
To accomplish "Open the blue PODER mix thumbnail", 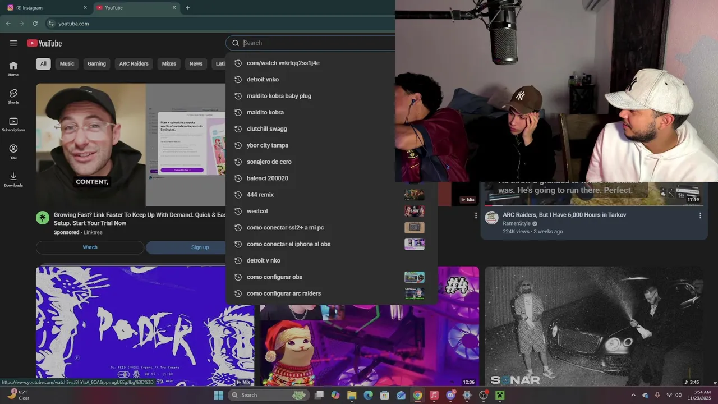I will click(145, 326).
